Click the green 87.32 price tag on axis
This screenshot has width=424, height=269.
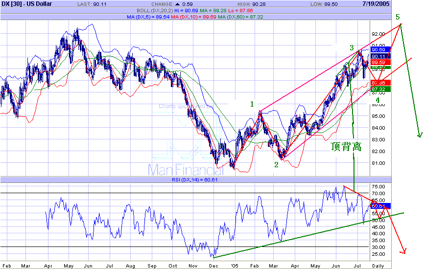pos(380,89)
